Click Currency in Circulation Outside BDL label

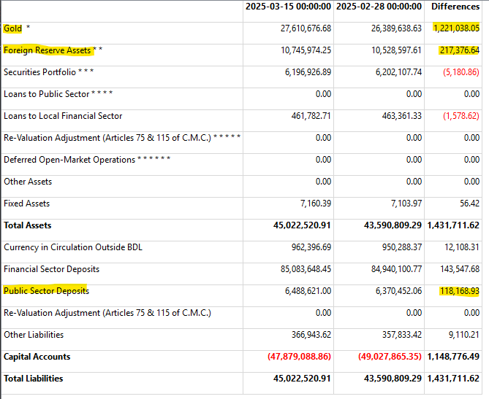coord(73,247)
